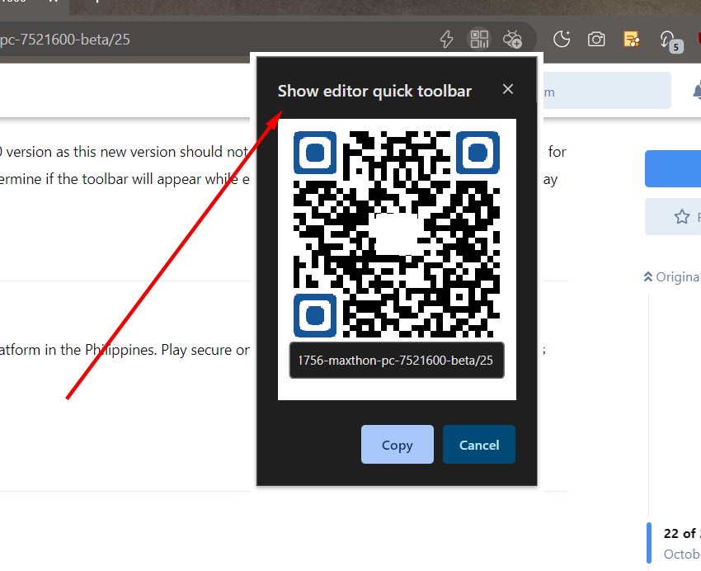The width and height of the screenshot is (701, 571).
Task: Click the sync icon with badge 5
Action: [x=668, y=40]
